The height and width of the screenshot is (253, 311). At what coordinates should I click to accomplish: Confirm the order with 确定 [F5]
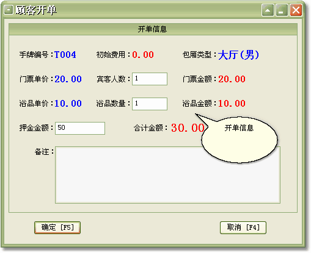[57, 227]
